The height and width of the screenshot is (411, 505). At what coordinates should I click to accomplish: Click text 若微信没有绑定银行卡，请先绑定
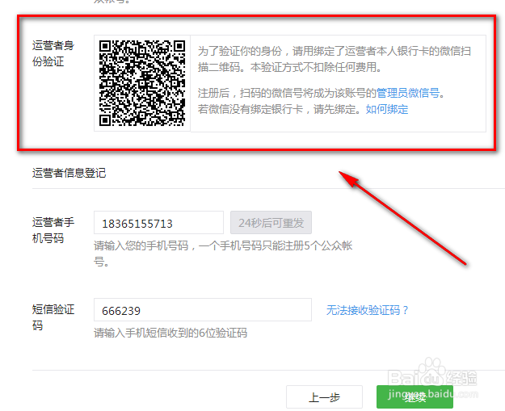click(x=279, y=110)
